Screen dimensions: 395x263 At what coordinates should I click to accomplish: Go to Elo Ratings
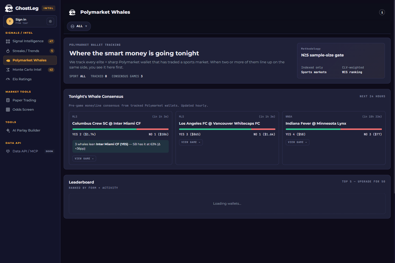pyautogui.click(x=30, y=79)
